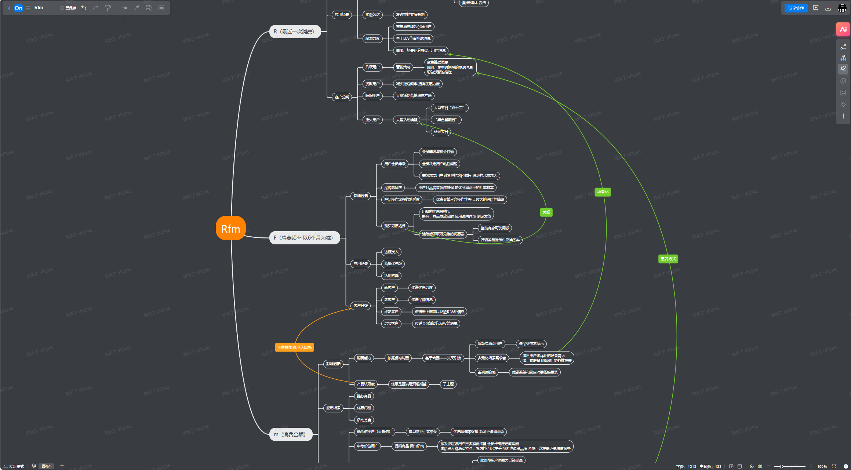Insert a relationship arrow line
The image size is (851, 470).
coord(137,8)
